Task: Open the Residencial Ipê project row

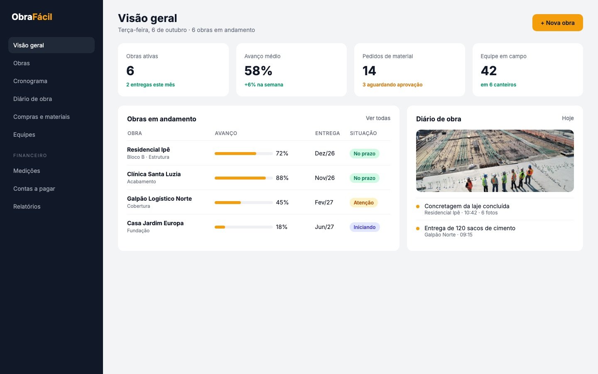Action: 259,153
